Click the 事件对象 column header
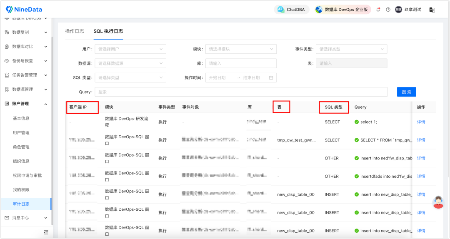This screenshot has height=239, width=450. 190,107
